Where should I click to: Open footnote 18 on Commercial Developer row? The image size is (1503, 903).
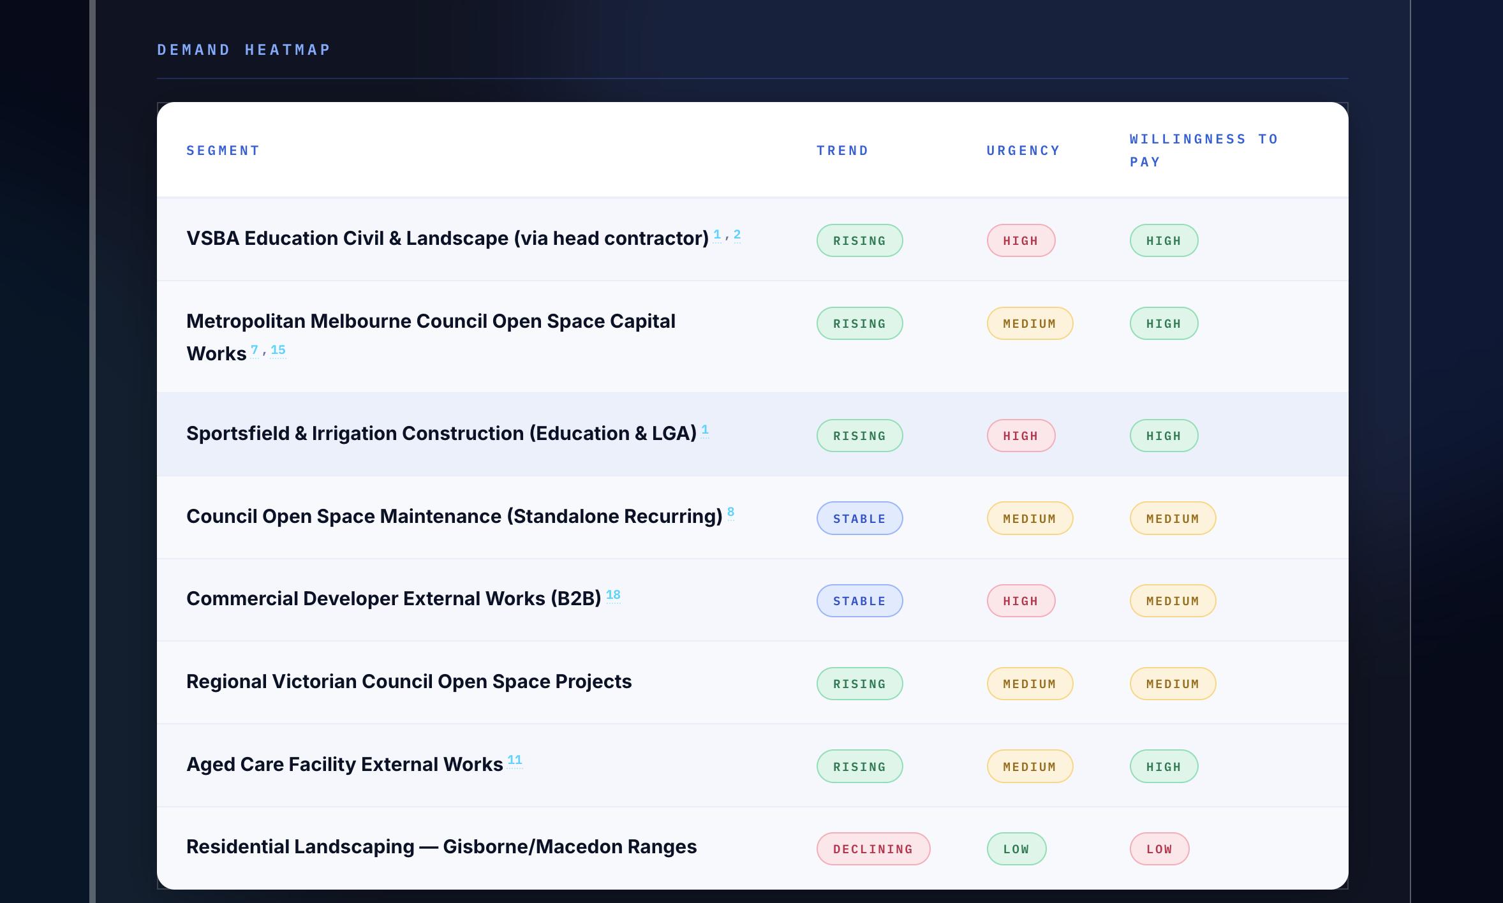tap(613, 595)
